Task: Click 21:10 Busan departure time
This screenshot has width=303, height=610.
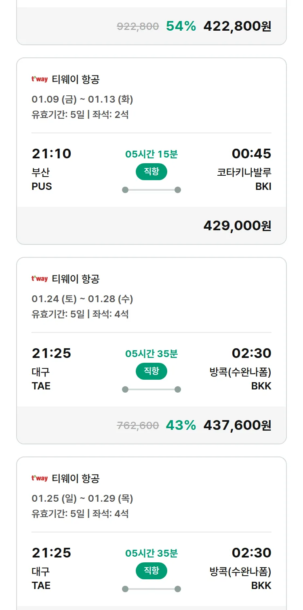Action: tap(51, 154)
